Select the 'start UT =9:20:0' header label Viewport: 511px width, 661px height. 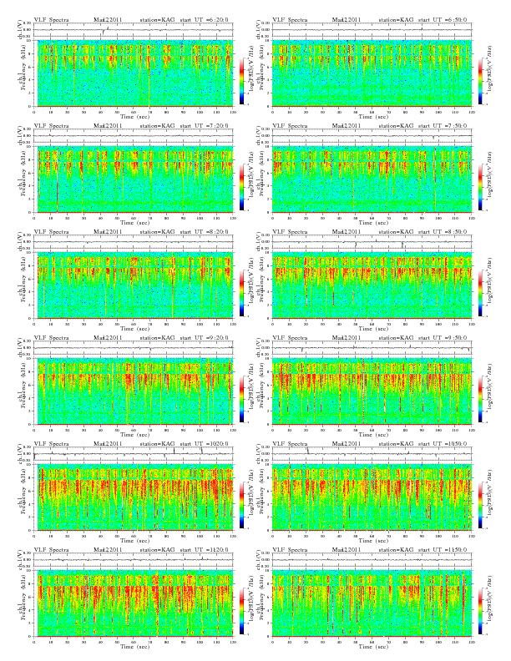coord(205,338)
